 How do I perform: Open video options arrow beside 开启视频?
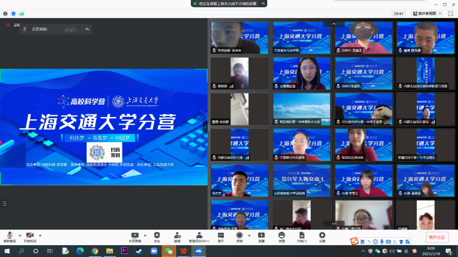point(40,235)
